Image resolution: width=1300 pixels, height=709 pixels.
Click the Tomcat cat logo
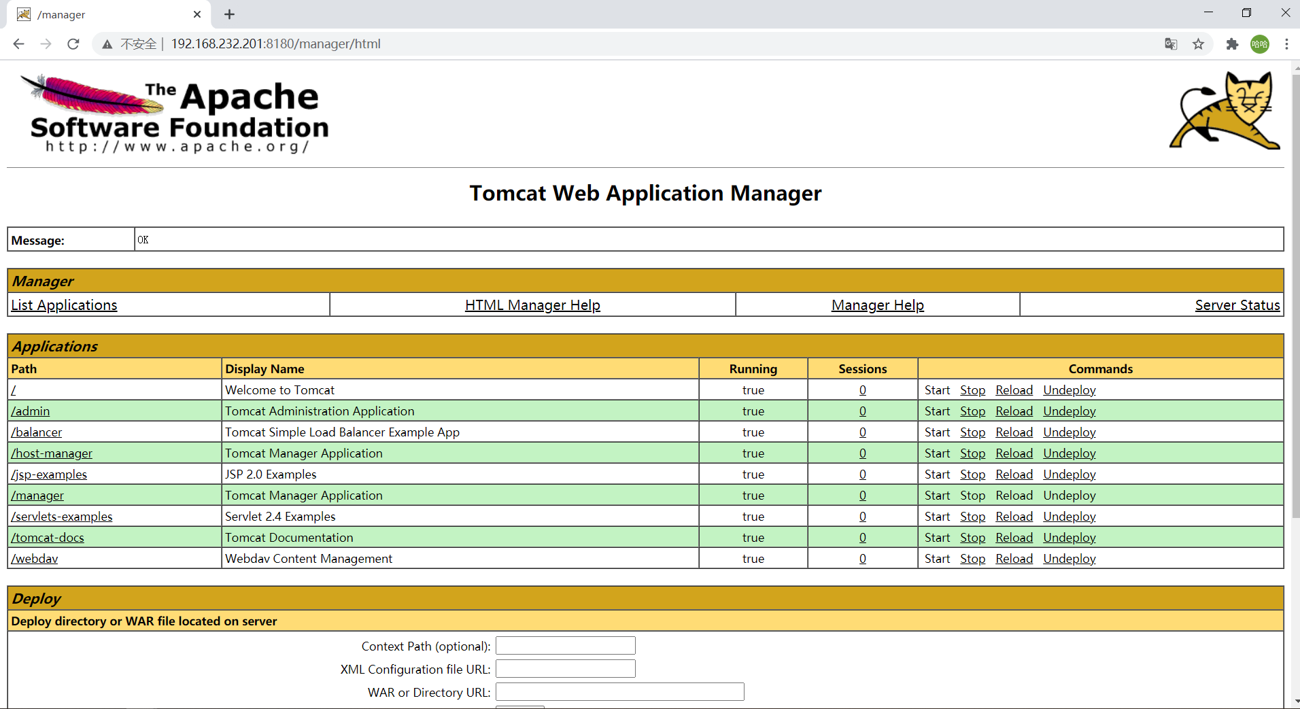click(x=1225, y=110)
